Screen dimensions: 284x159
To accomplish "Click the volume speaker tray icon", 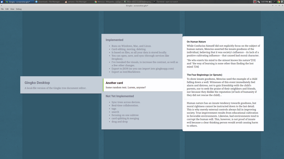I will click(x=270, y=2).
